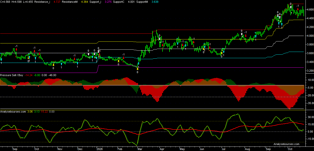The height and width of the screenshot is (151, 314).
Task: Click the red -14.24 pressure value
Action: tap(29, 75)
